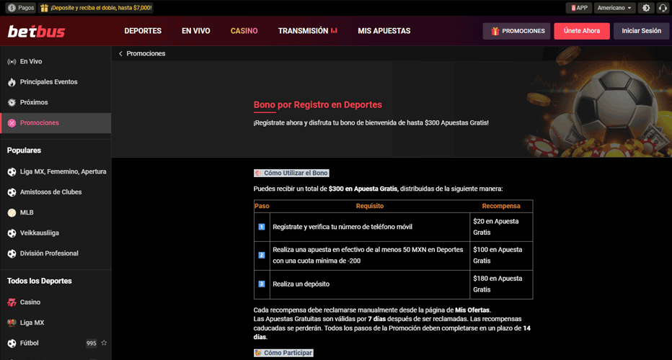
Task: Click flame icon for Principales Eventos
Action: tap(12, 82)
